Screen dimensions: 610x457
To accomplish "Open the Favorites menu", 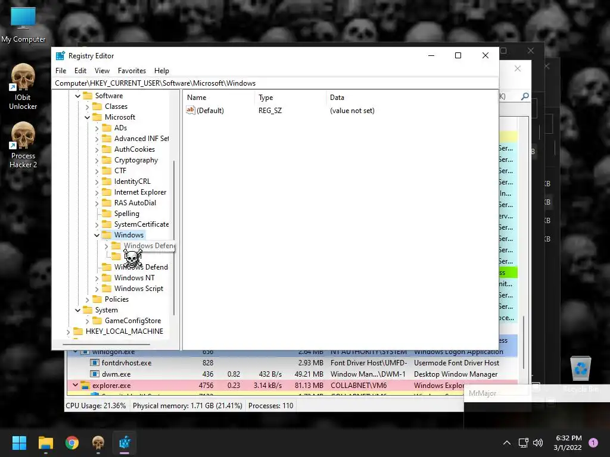I will (x=132, y=71).
